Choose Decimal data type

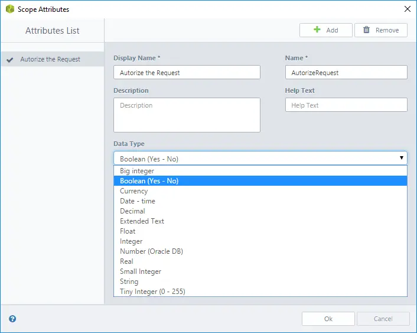point(260,211)
